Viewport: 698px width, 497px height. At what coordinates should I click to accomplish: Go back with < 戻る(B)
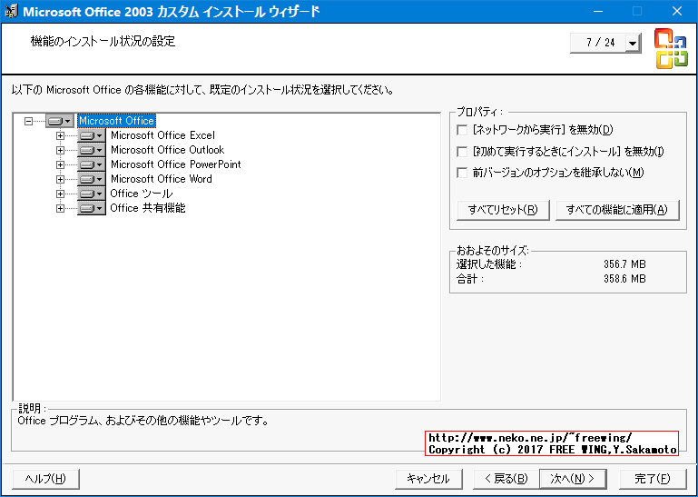click(506, 479)
